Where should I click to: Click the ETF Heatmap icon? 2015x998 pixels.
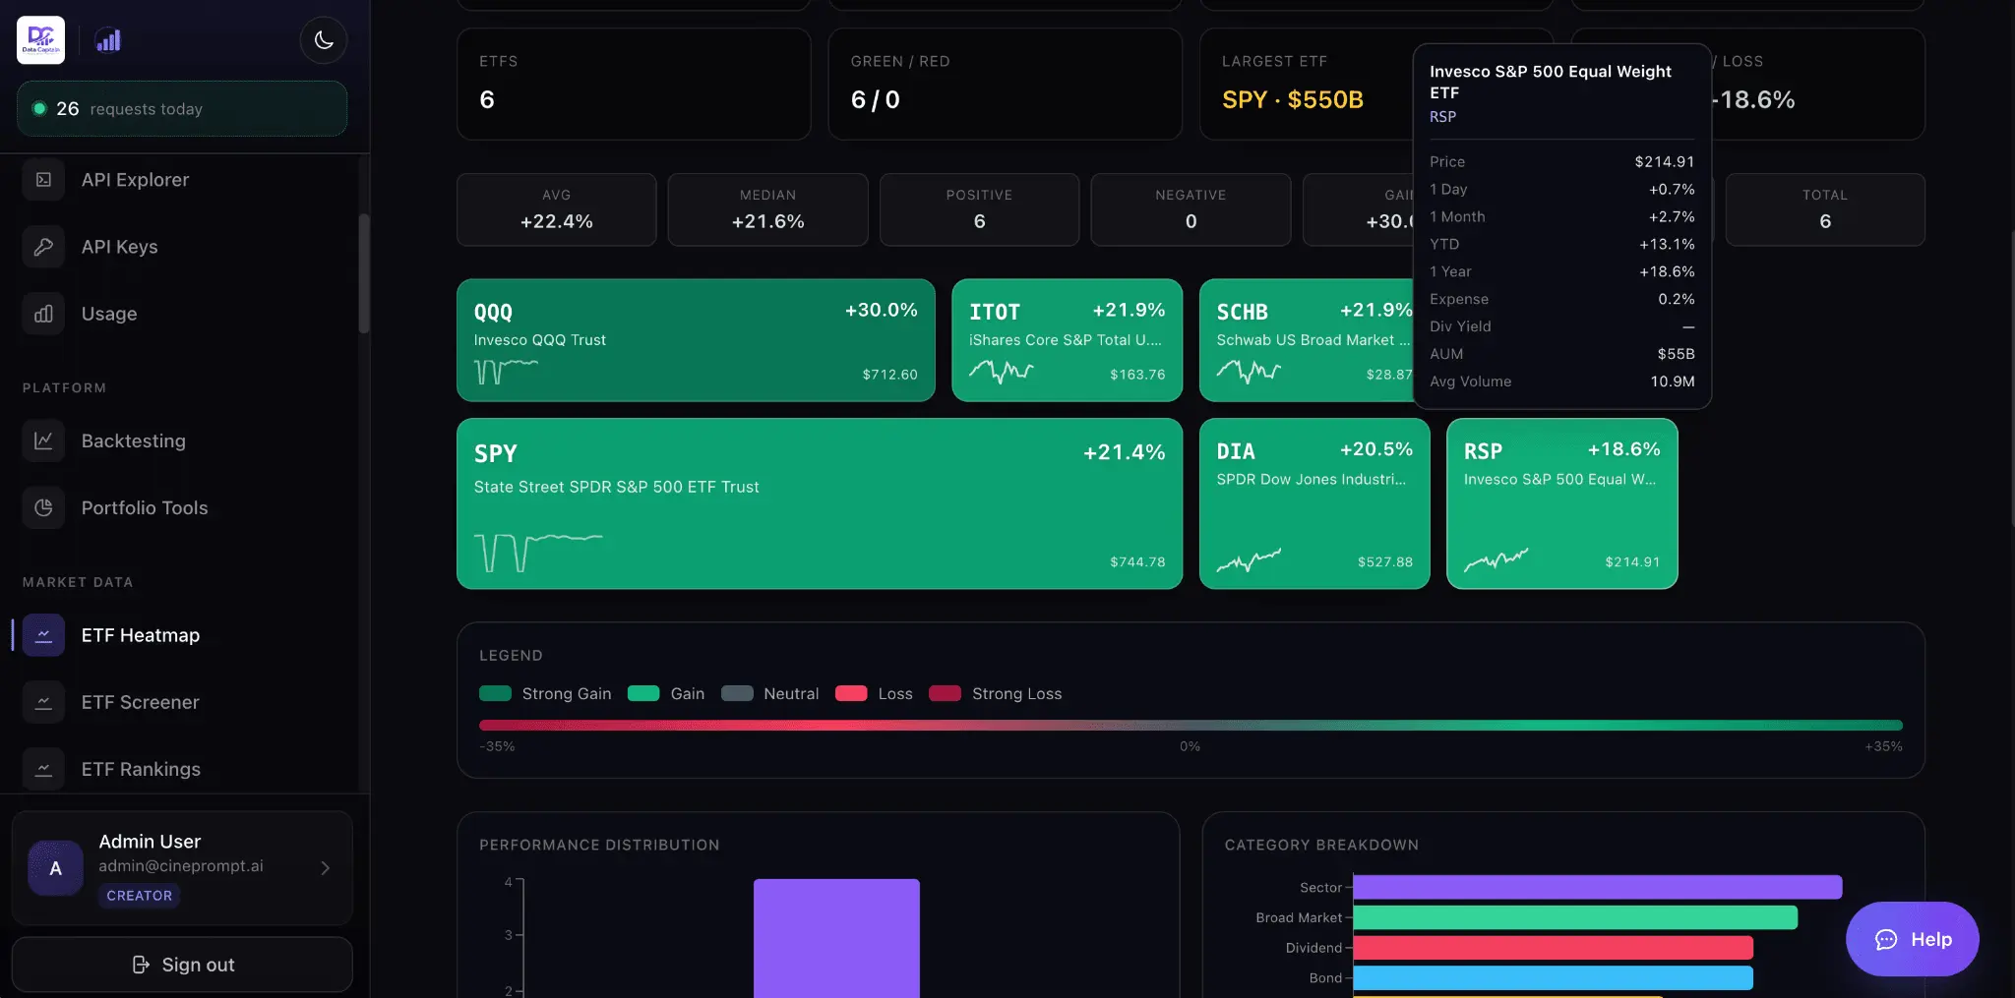43,635
